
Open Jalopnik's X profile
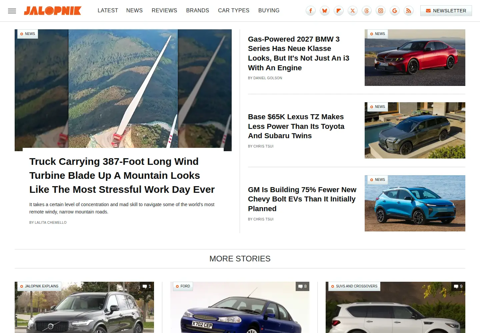pyautogui.click(x=353, y=11)
